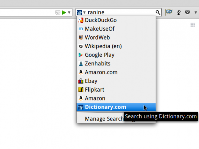Click the masquerade mask toolbar icon

click(x=169, y=12)
